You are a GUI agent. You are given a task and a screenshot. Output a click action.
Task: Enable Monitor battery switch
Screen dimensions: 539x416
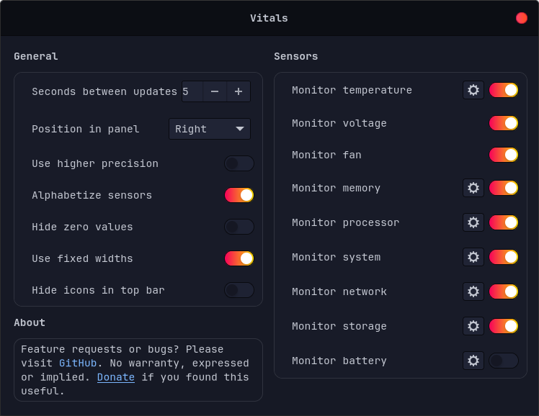coord(503,361)
